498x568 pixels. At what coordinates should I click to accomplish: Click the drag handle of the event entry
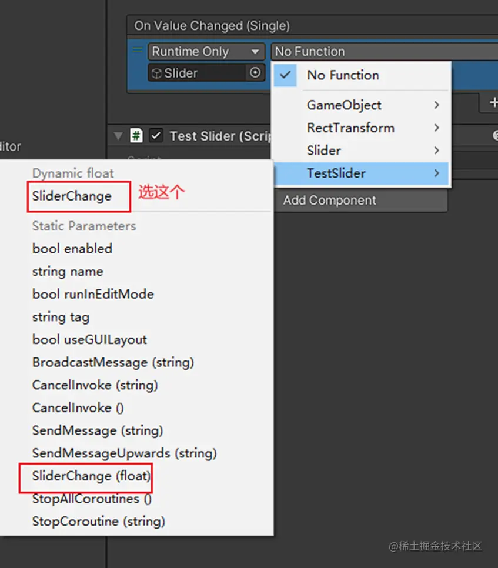pos(137,50)
